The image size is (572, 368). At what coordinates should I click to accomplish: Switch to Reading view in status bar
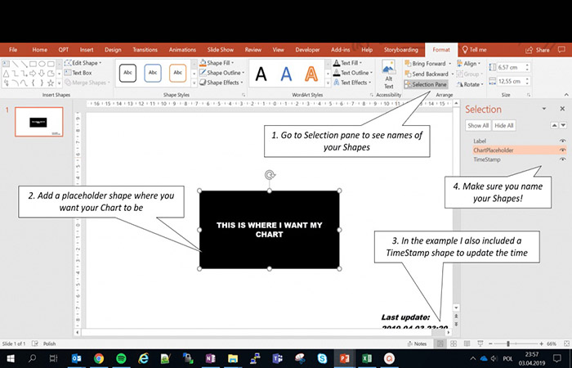coord(467,343)
